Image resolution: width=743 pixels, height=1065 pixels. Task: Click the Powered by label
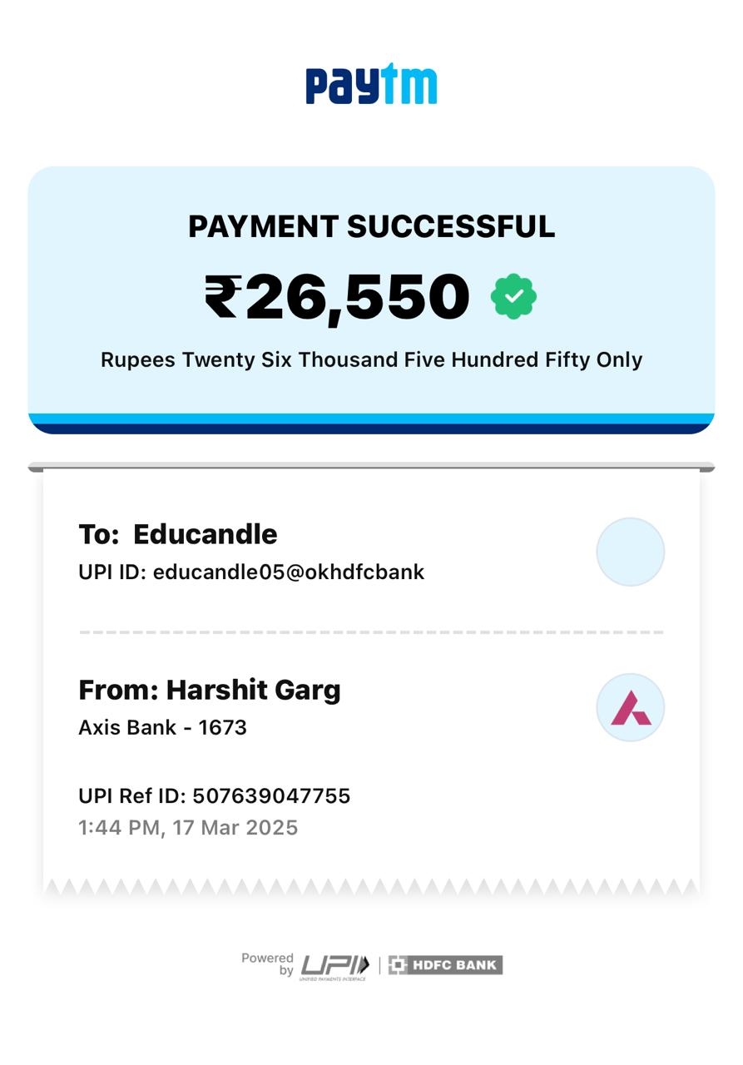[x=268, y=963]
